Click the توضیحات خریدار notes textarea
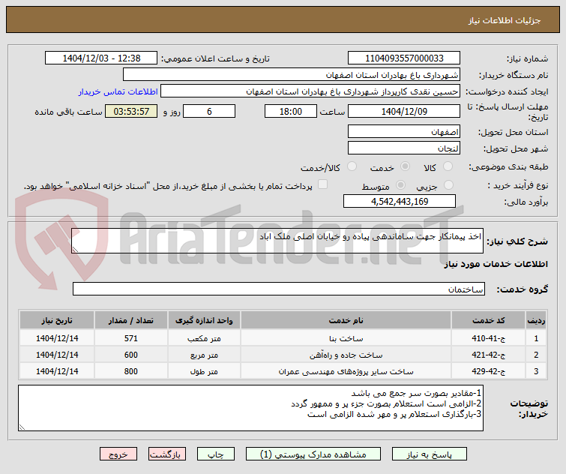The image size is (566, 474). coord(250,407)
